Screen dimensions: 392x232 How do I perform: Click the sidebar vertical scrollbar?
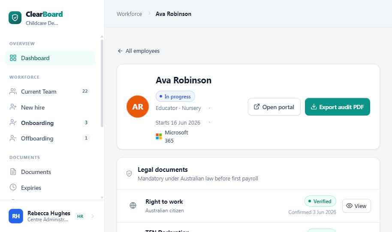point(102,82)
